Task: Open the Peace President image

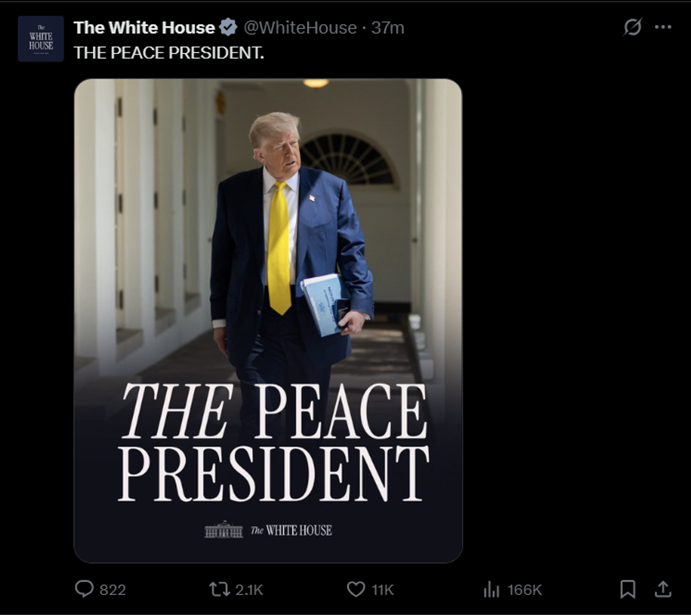Action: point(268,320)
